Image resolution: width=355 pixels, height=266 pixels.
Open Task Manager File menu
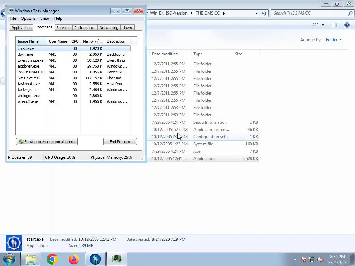coord(13,18)
